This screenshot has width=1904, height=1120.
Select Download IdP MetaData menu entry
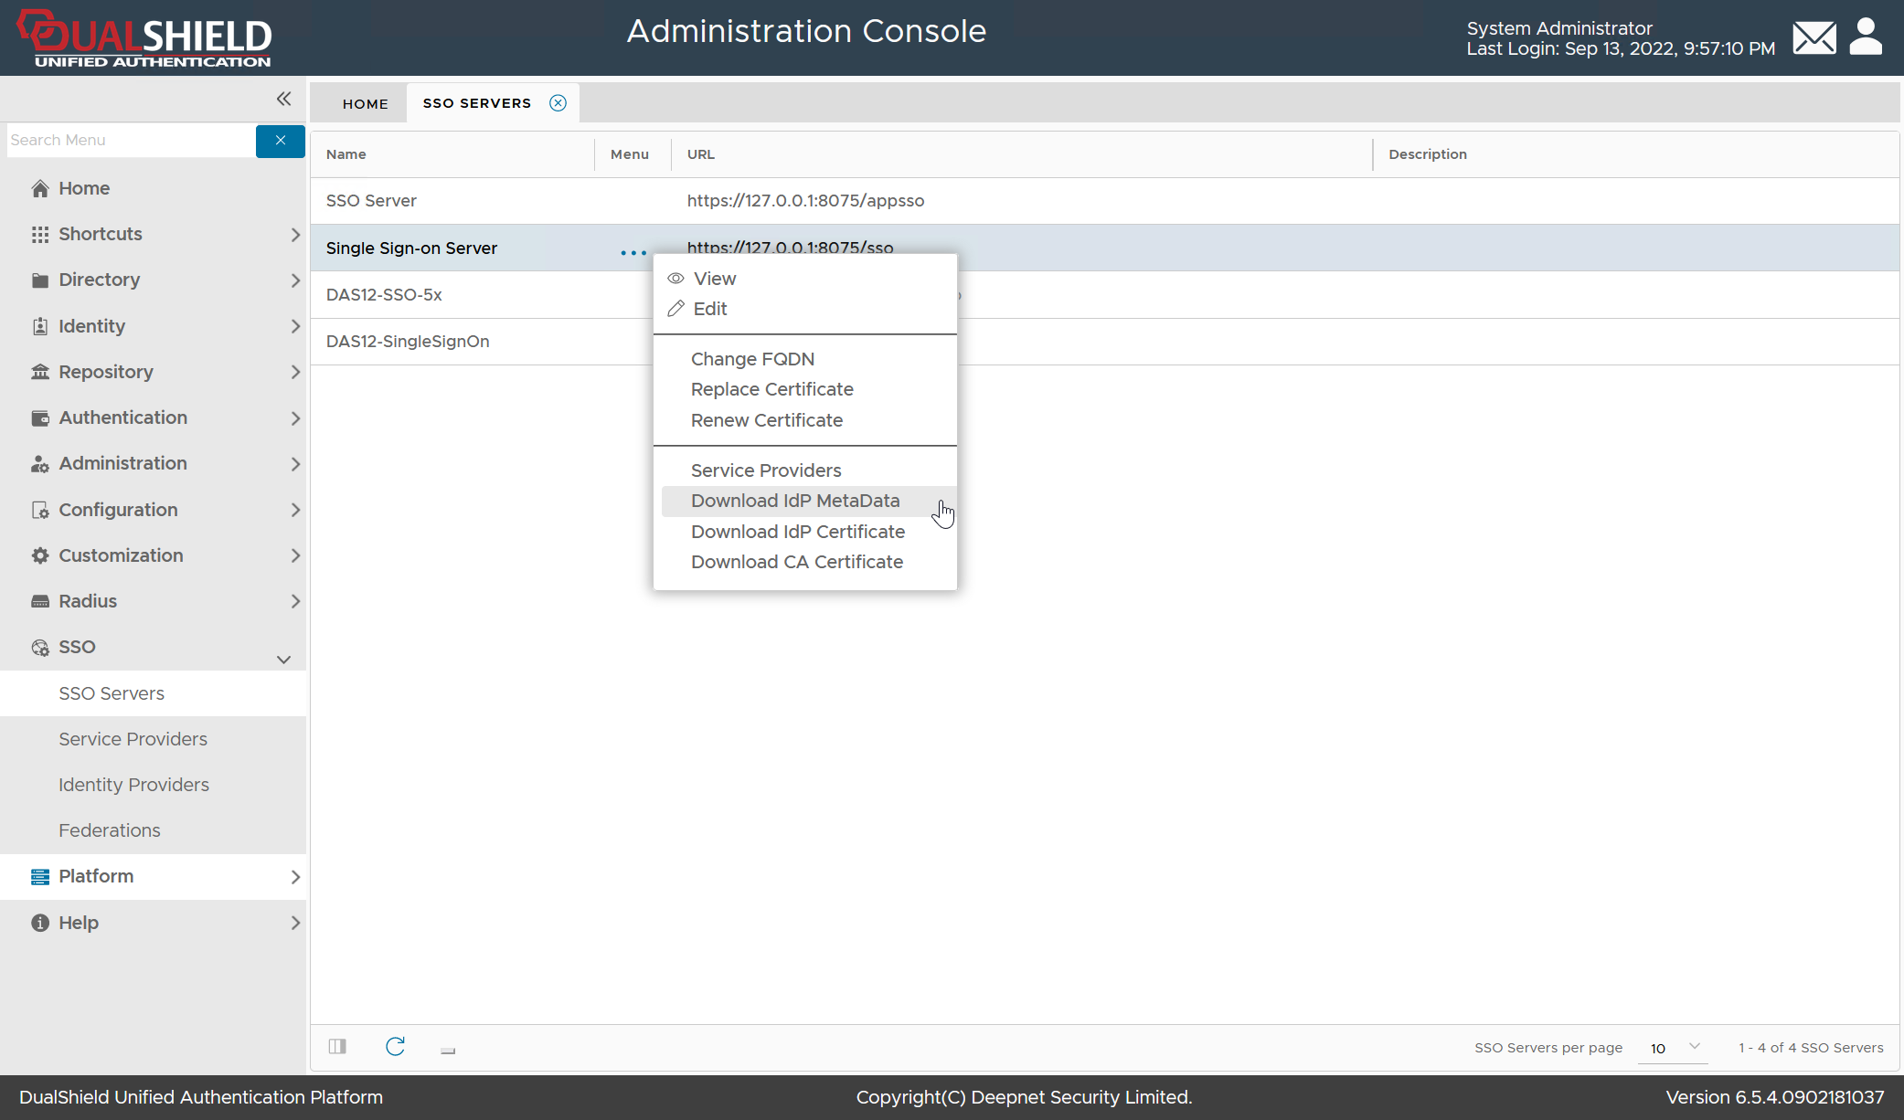point(794,501)
